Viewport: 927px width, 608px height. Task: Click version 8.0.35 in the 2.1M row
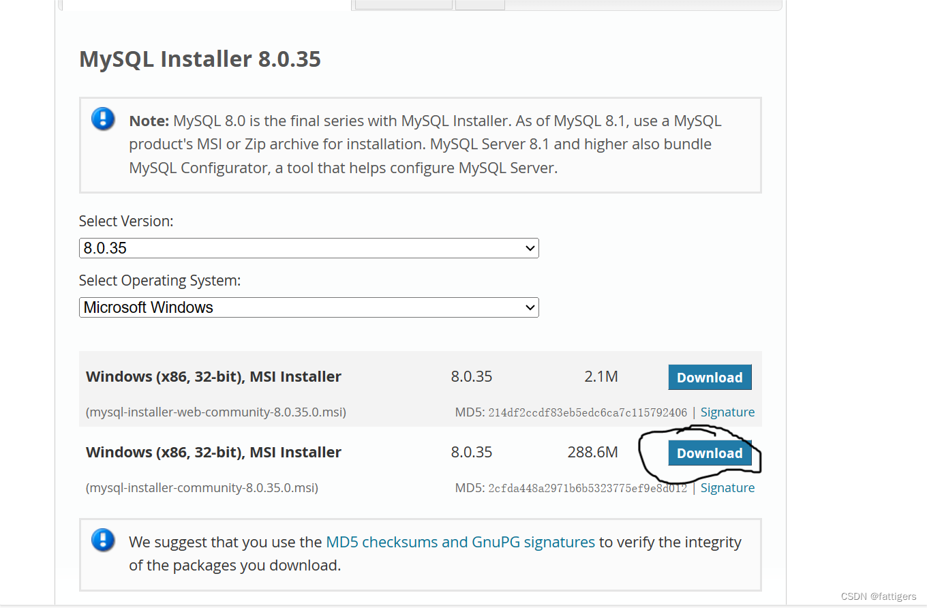[x=471, y=376]
